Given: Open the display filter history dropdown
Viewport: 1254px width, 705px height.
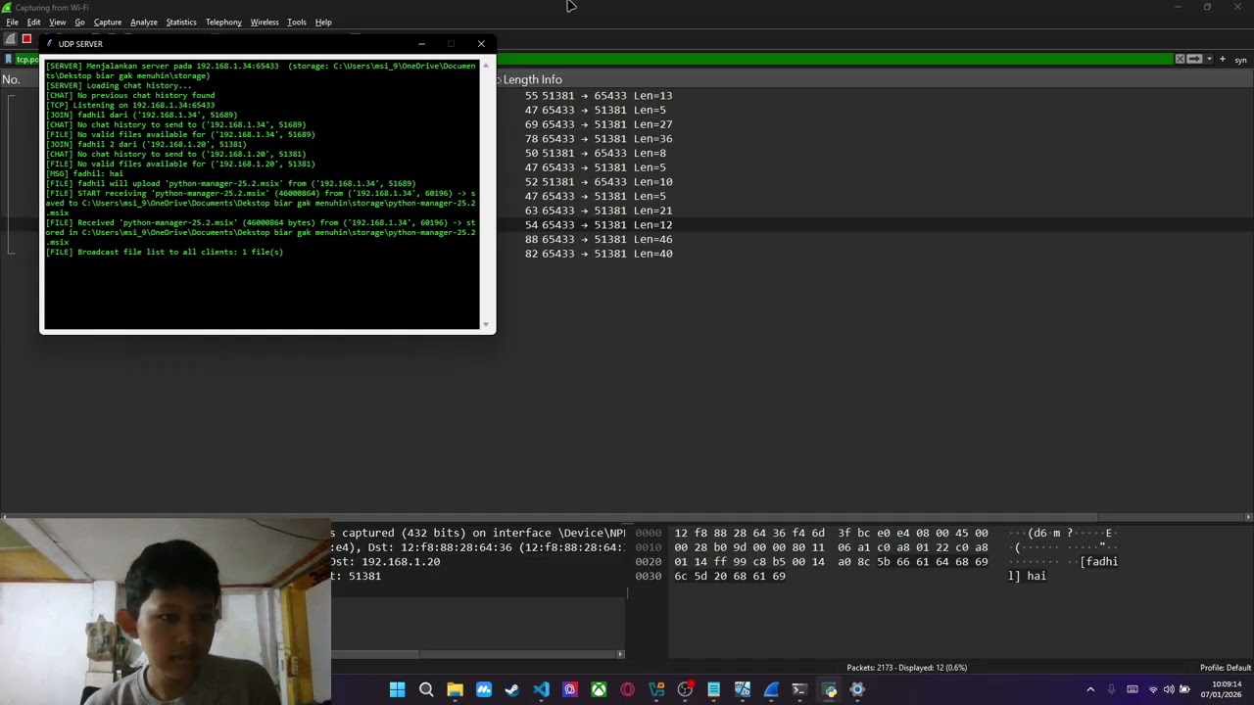Looking at the screenshot, I should (1210, 60).
